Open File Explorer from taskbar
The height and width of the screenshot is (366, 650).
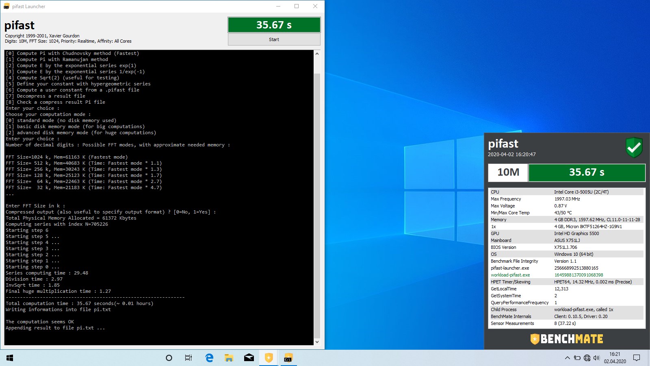229,358
